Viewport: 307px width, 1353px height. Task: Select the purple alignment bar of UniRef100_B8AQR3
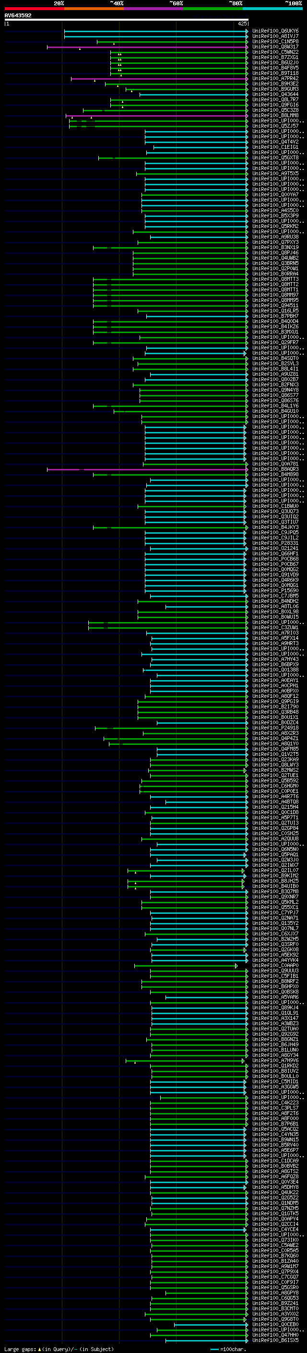coord(147,469)
